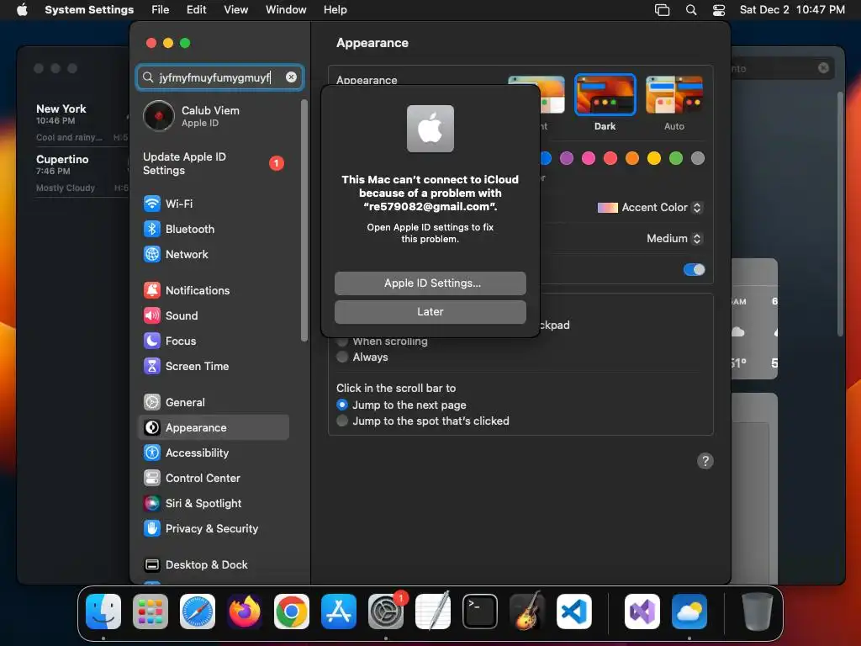
Task: Open the Window menu
Action: [286, 10]
